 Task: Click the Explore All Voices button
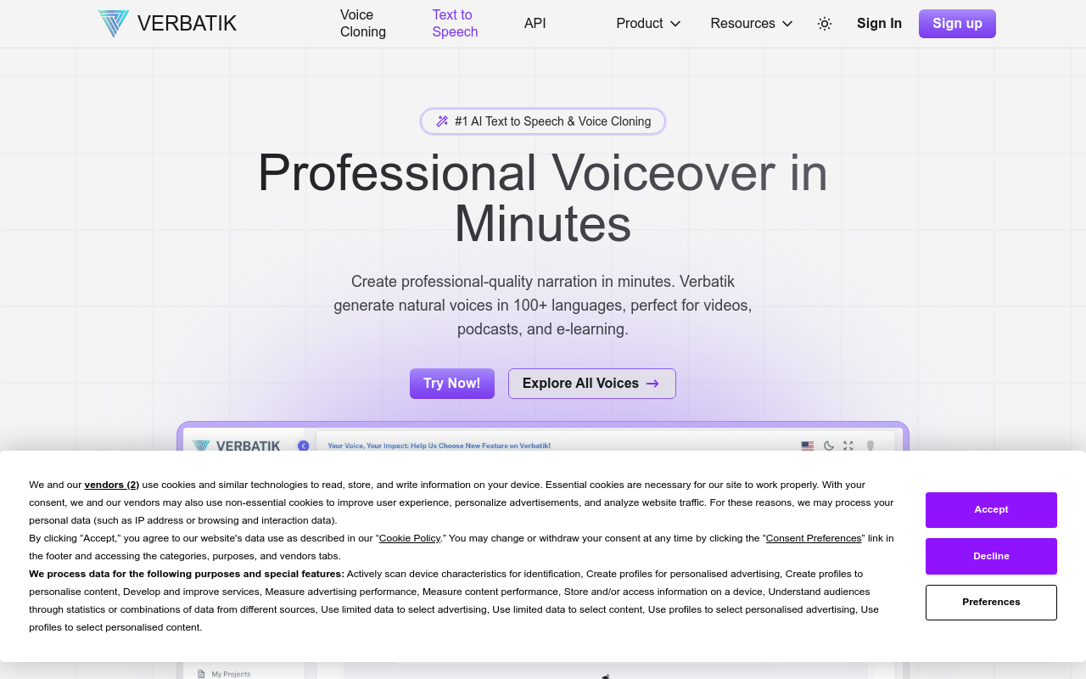pos(592,384)
